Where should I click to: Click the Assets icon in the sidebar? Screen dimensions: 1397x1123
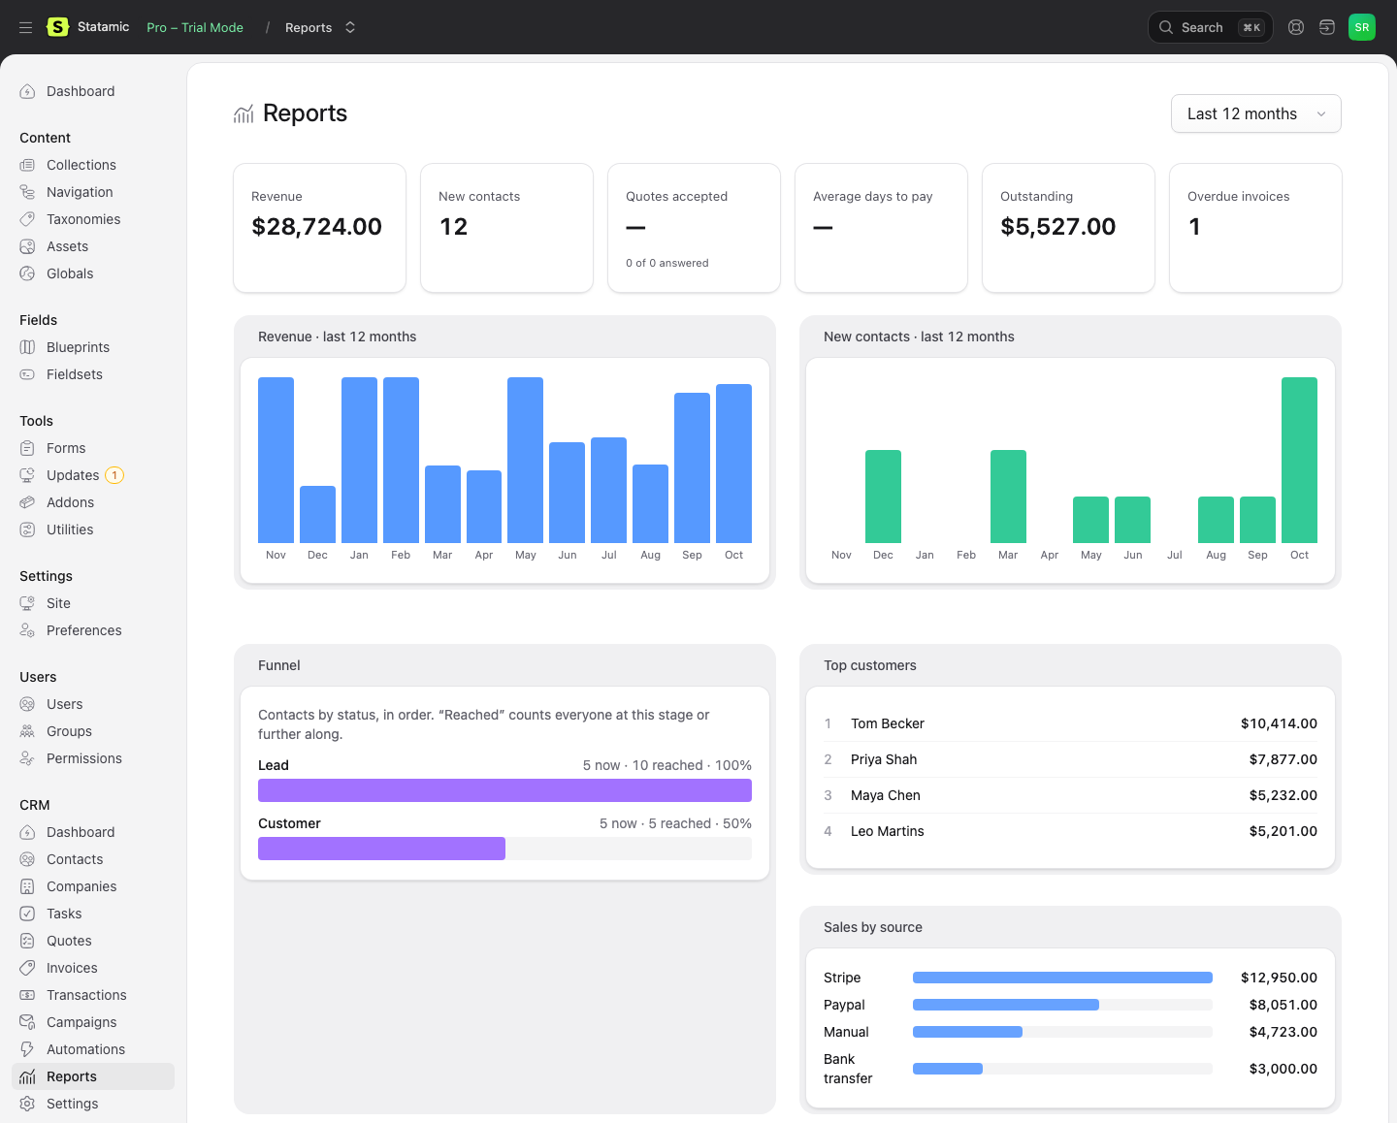pos(27,246)
